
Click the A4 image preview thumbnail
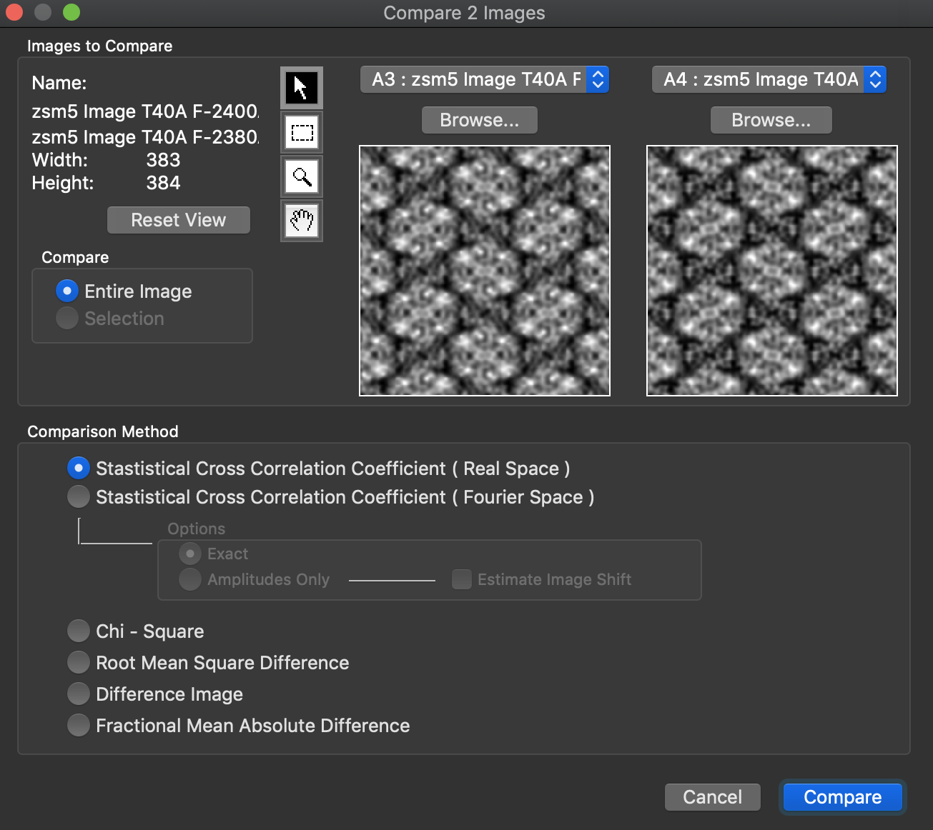(x=772, y=271)
